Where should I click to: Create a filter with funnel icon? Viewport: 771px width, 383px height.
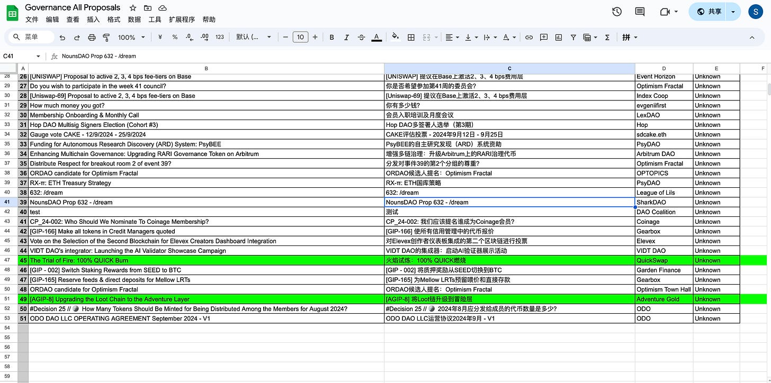[x=573, y=37]
